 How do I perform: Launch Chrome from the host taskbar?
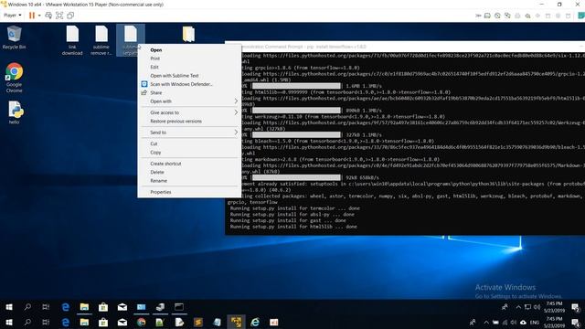coord(142,322)
